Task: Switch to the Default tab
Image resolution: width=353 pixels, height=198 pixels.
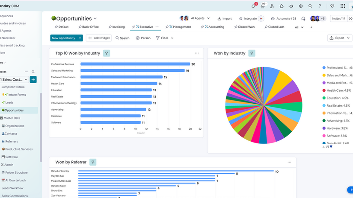Action: [x=62, y=27]
